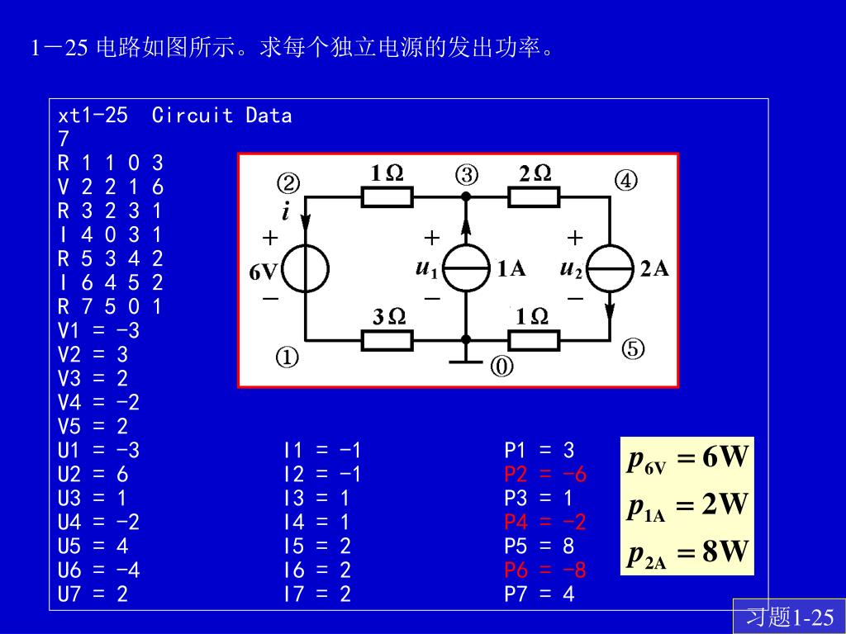Click the node voltage 'V2 = 3'
Screen dimensions: 846x634
(93, 354)
